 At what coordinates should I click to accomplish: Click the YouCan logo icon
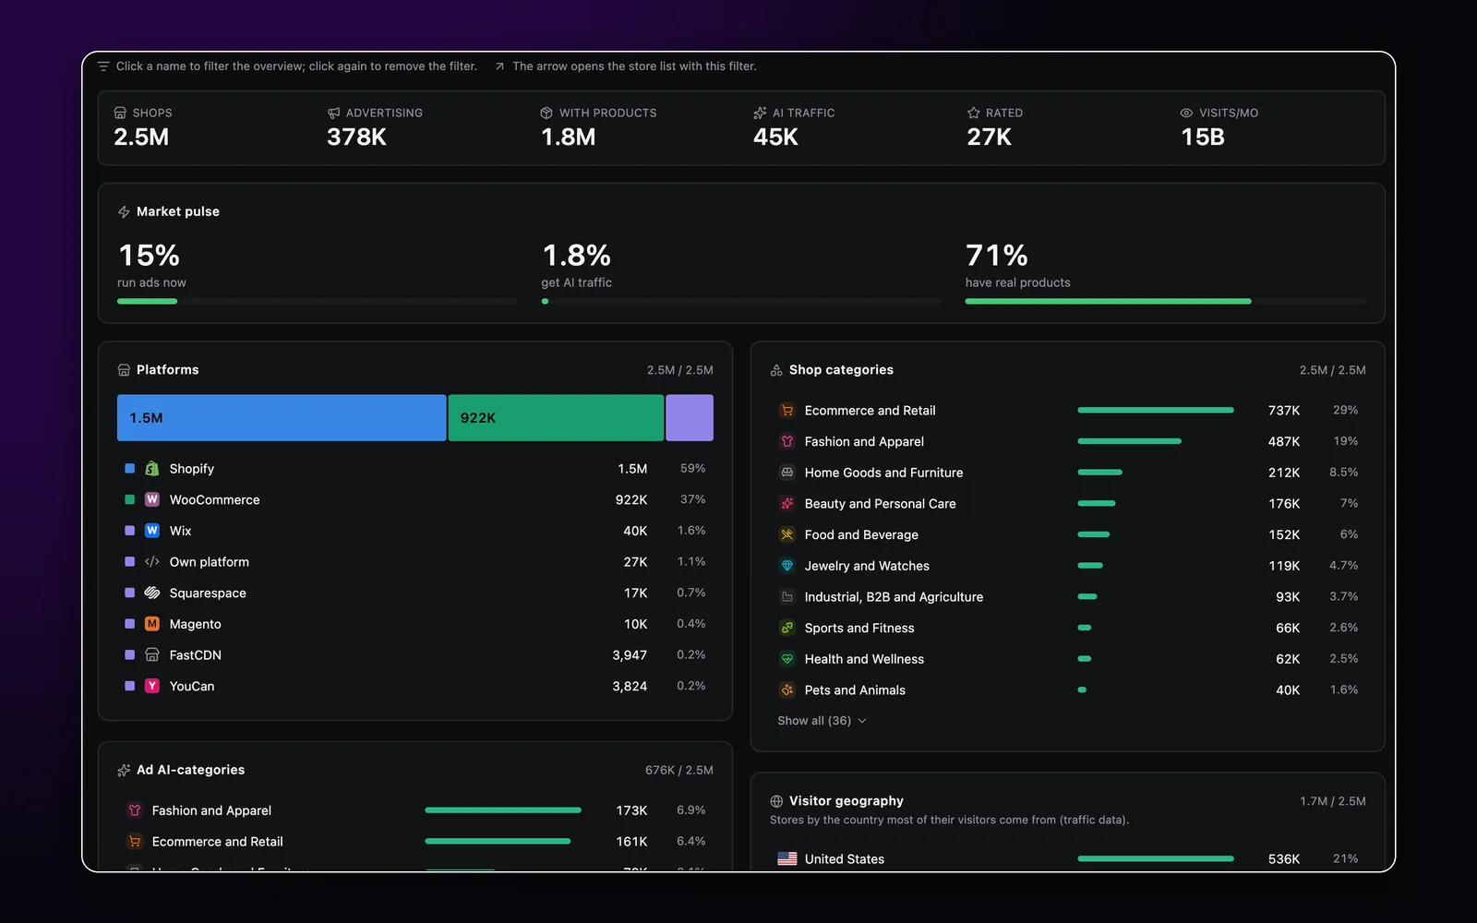[x=152, y=686]
